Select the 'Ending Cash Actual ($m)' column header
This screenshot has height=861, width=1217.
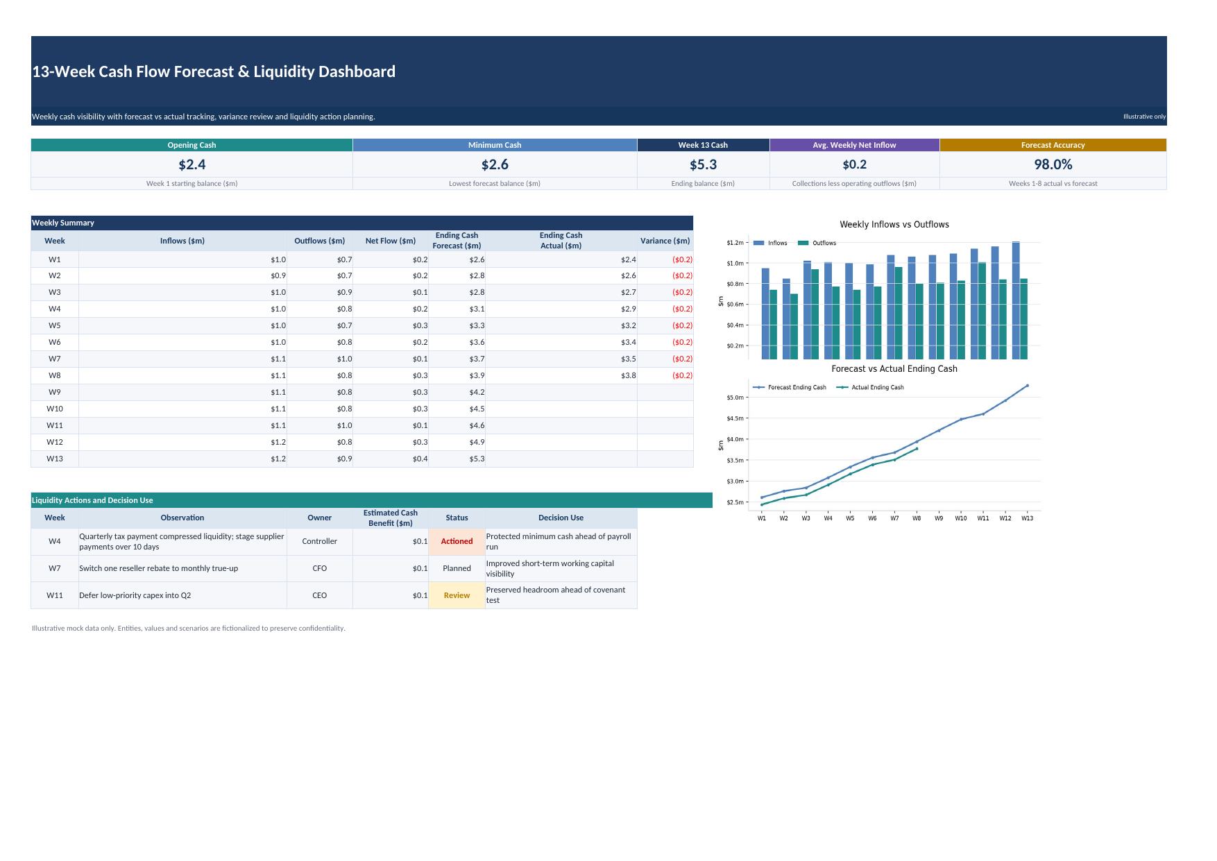tap(561, 241)
